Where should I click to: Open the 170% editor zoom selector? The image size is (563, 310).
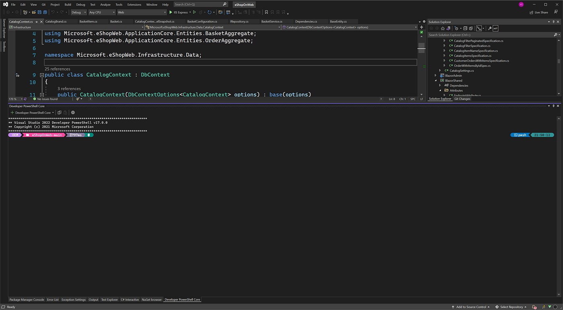[14, 99]
